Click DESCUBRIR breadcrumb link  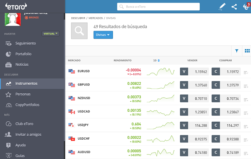tap(78, 18)
